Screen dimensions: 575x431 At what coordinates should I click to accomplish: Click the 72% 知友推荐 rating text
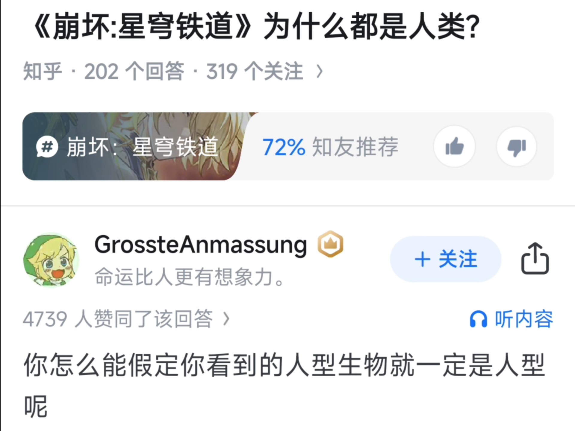coord(331,147)
